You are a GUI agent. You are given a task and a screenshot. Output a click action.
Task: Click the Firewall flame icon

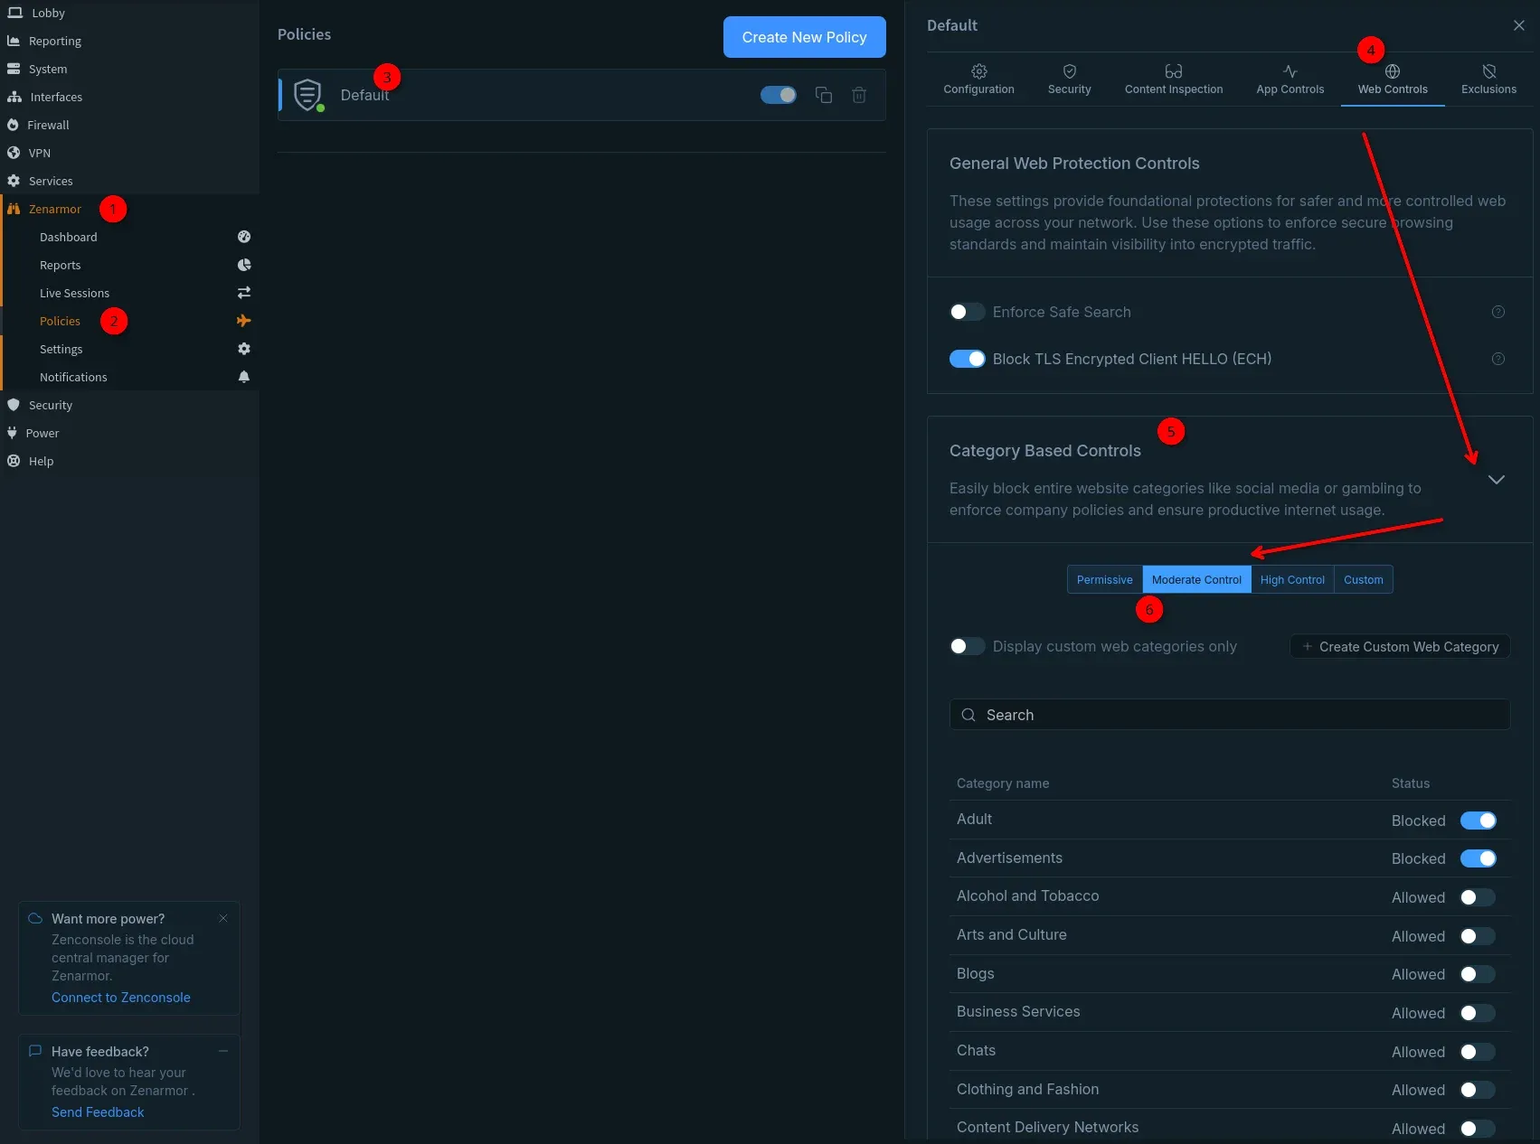click(13, 125)
